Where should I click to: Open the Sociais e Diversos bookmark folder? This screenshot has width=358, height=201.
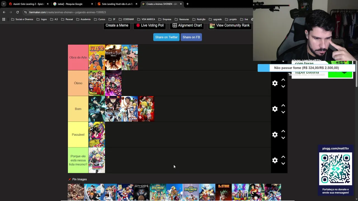click(x=22, y=19)
